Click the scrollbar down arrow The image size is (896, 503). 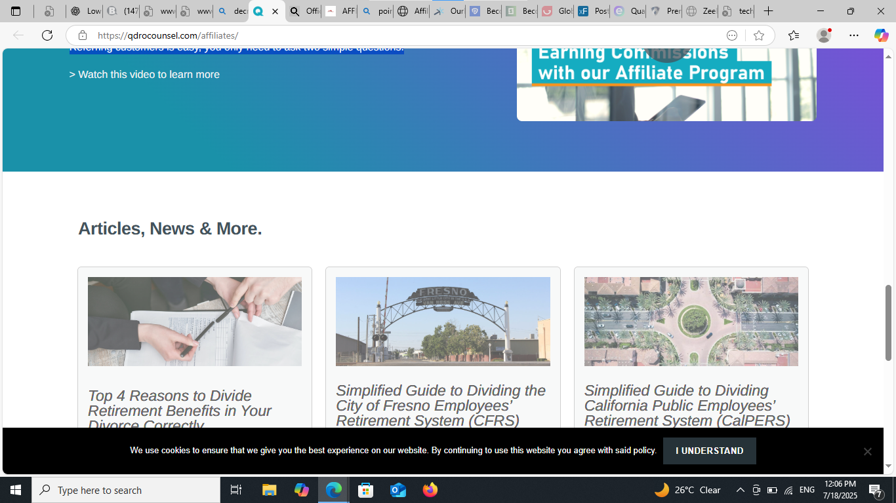coord(889,466)
